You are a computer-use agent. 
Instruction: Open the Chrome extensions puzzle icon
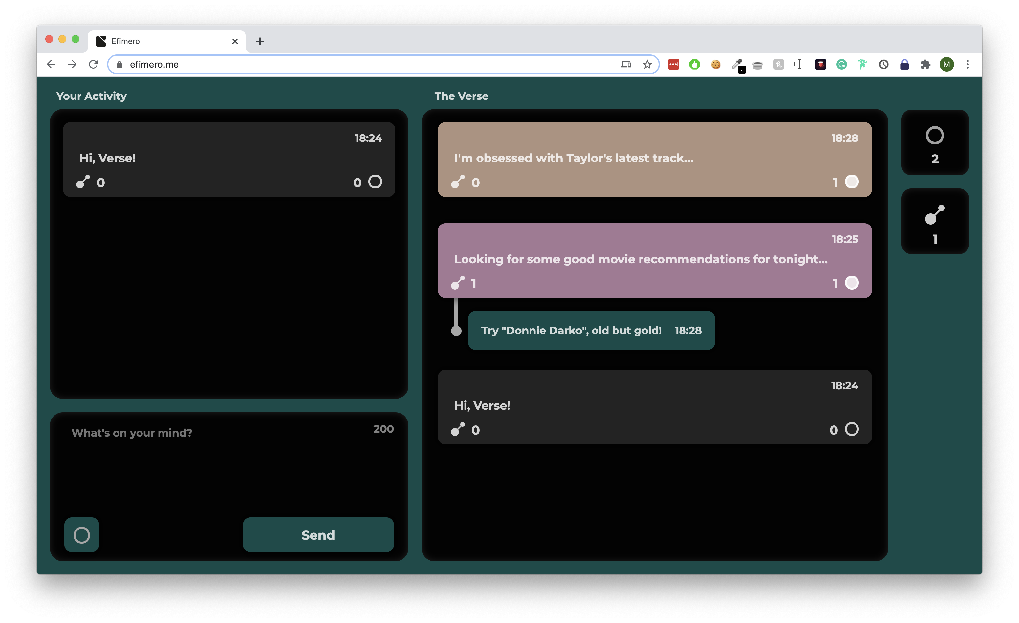pyautogui.click(x=925, y=64)
